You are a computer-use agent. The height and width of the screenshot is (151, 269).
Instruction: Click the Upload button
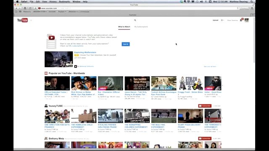(216, 20)
